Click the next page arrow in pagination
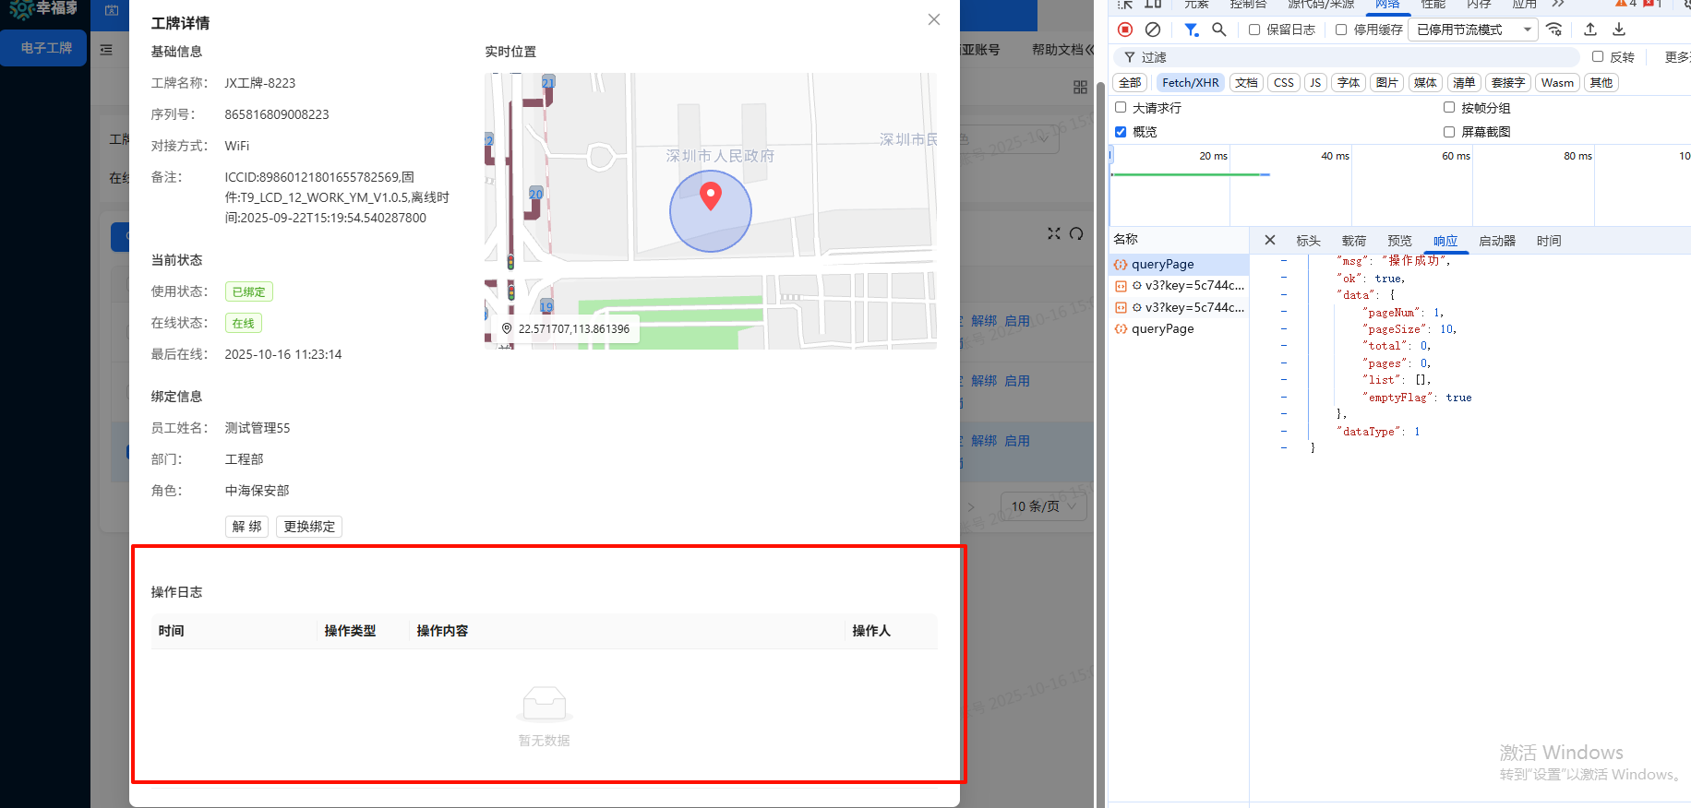1691x808 pixels. 971,506
